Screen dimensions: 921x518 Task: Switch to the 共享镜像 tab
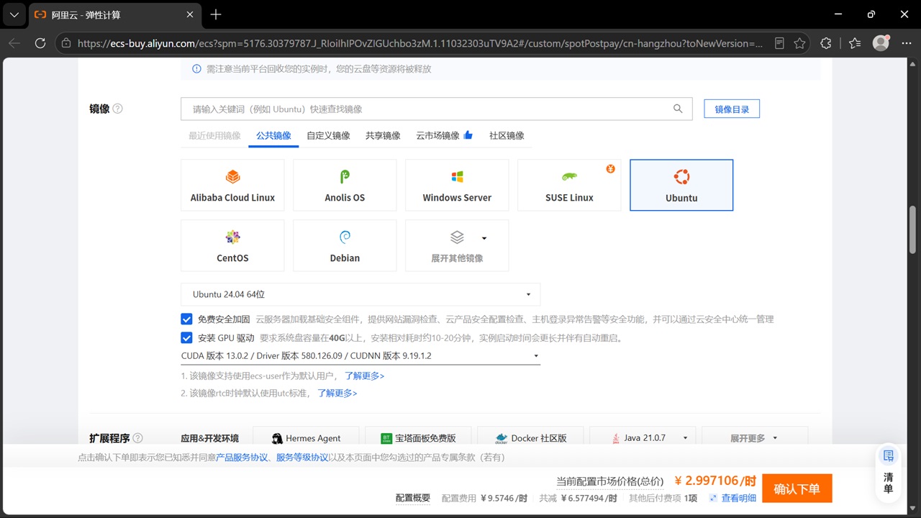(x=383, y=135)
